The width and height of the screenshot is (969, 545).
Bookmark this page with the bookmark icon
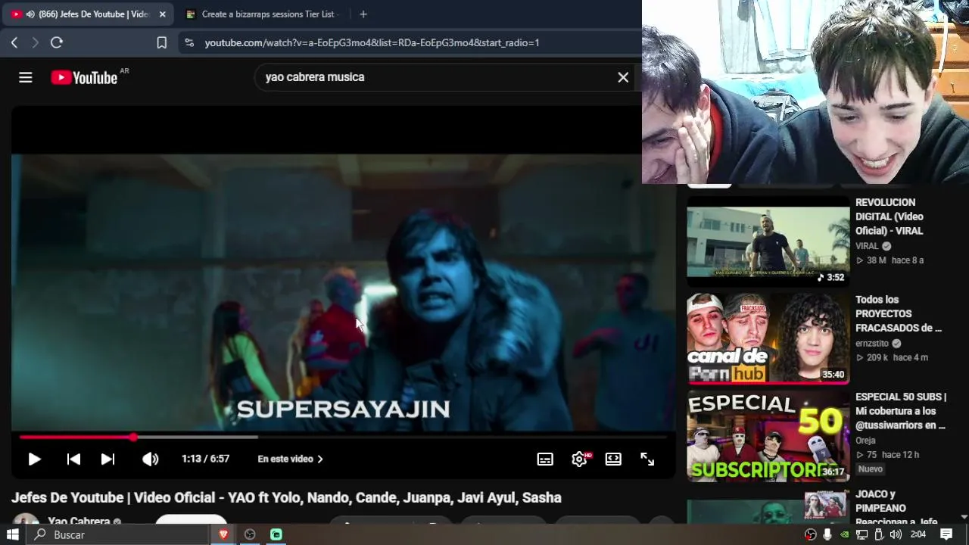click(161, 42)
